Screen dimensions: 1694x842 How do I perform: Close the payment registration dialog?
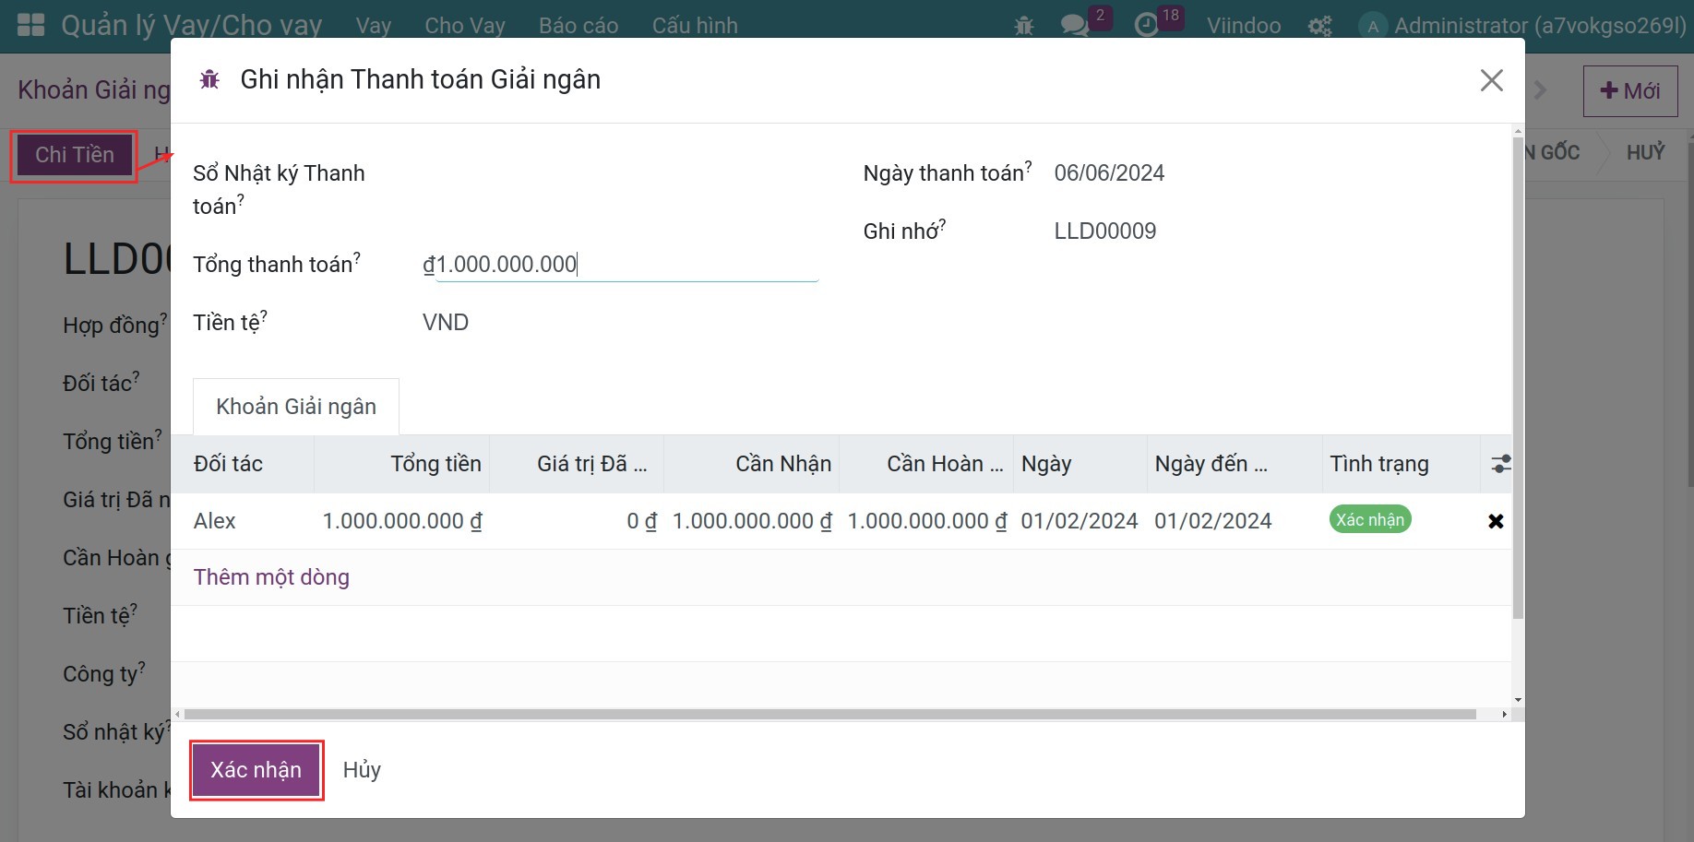pyautogui.click(x=1491, y=80)
